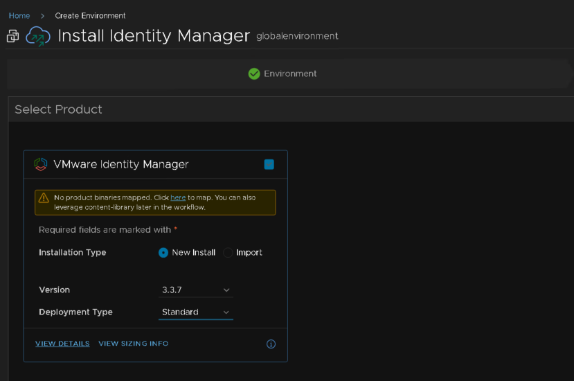The height and width of the screenshot is (381, 574).
Task: Click the green Environment step checkmark icon
Action: tap(254, 73)
